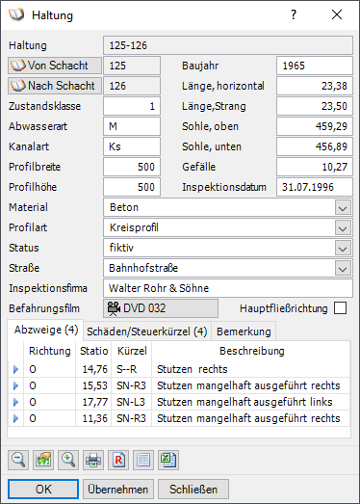Click the table view icon

coord(143,460)
